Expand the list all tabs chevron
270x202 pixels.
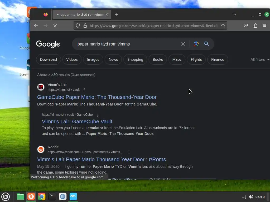pyautogui.click(x=234, y=14)
